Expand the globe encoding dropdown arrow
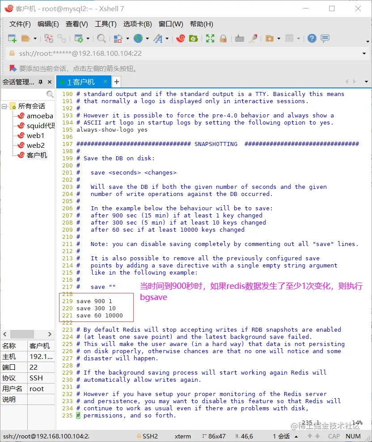372x442 pixels. coord(148,38)
